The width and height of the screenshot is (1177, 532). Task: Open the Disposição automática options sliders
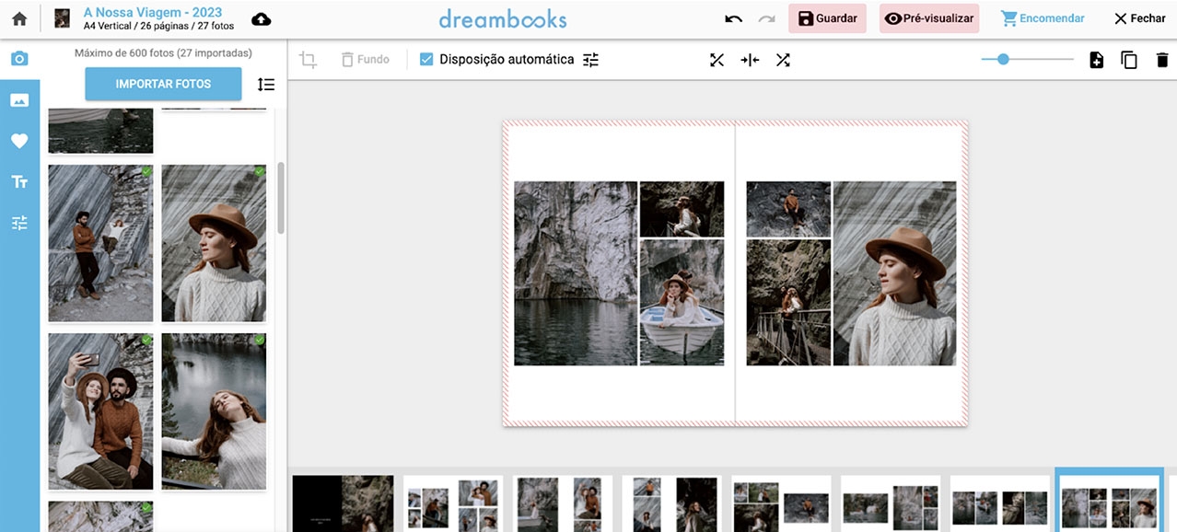pyautogui.click(x=589, y=59)
